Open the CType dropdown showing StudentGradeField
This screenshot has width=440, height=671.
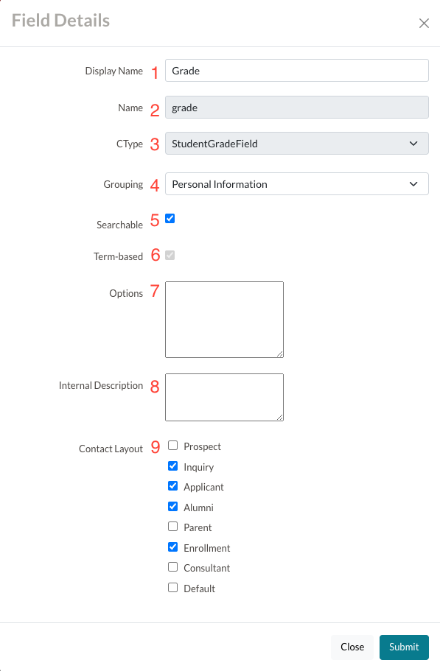click(296, 143)
